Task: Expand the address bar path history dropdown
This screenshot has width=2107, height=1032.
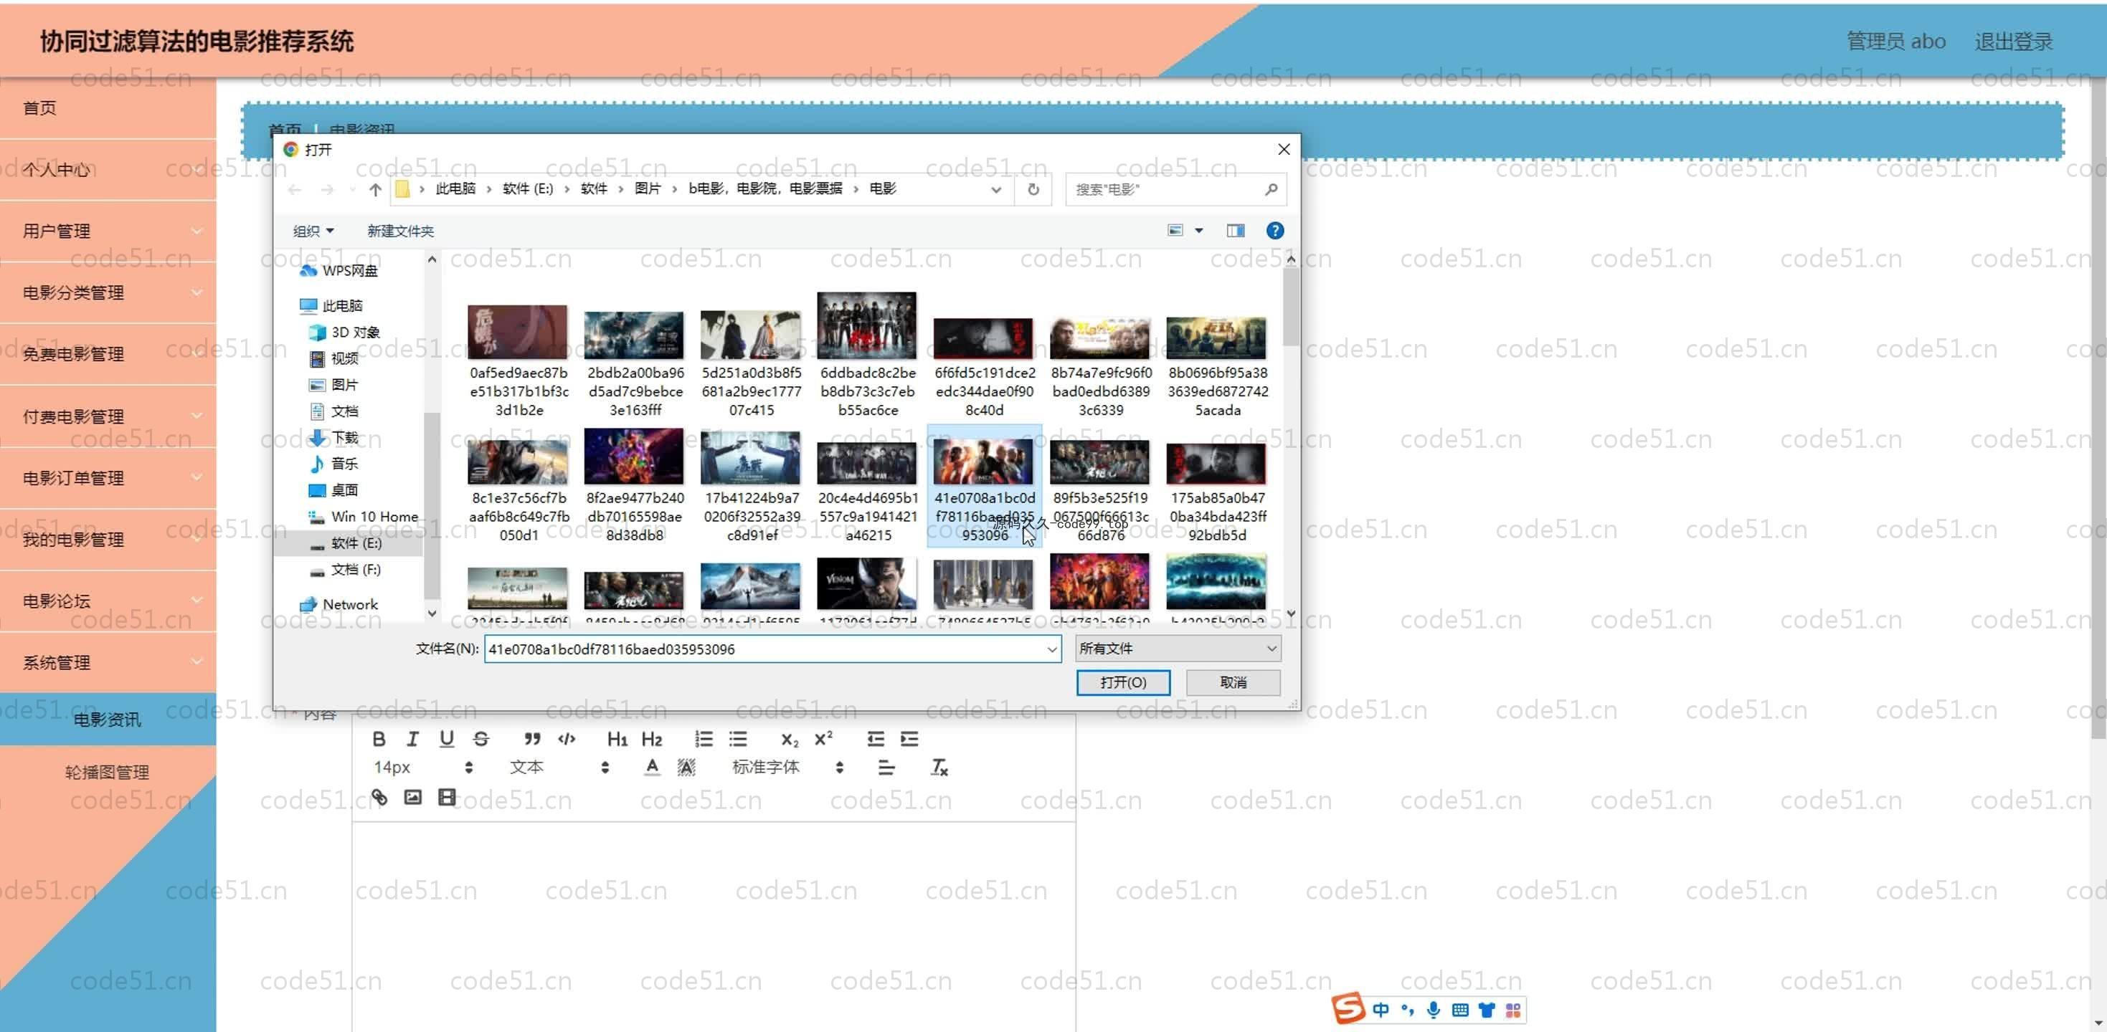Action: click(x=996, y=190)
